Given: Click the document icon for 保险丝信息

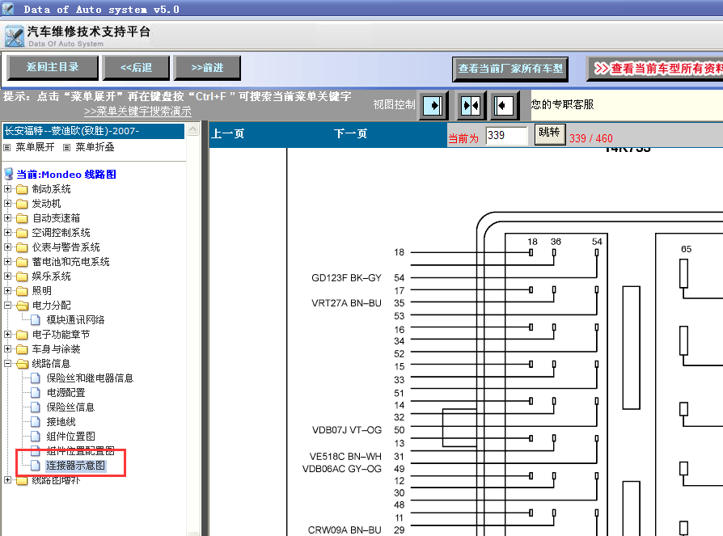Looking at the screenshot, I should click(x=35, y=407).
